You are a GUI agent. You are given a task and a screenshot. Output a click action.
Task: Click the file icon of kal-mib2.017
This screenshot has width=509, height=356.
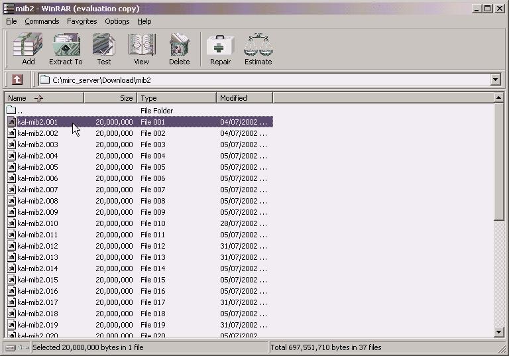(12, 302)
